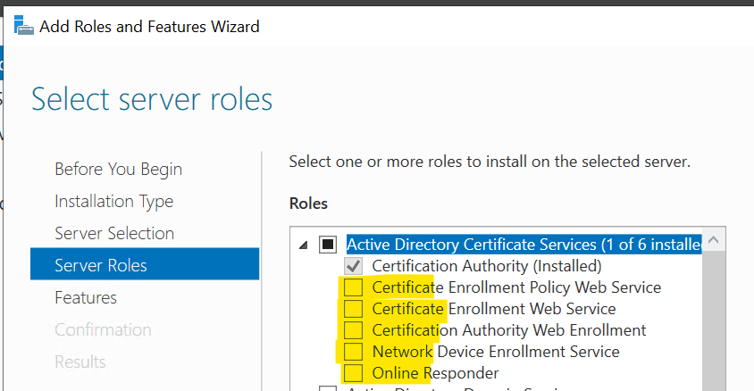Go to the Installation Type step

(x=114, y=202)
